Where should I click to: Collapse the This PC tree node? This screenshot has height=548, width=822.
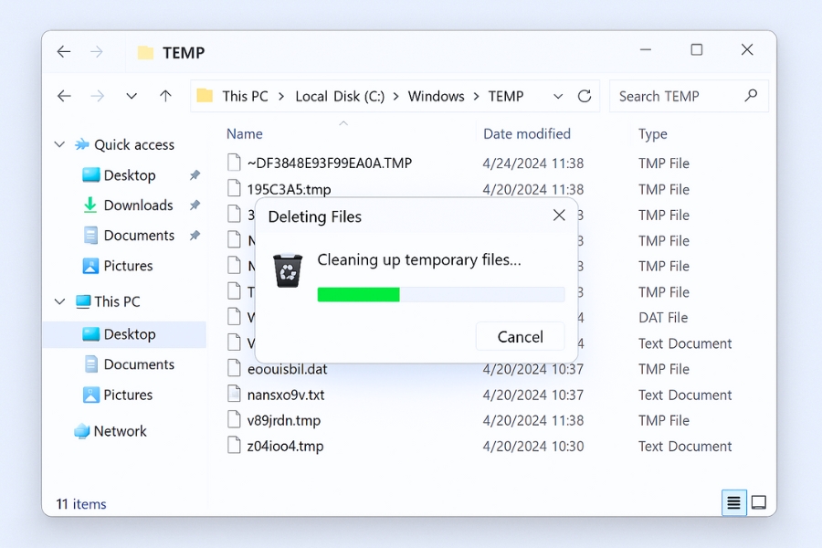pos(60,301)
